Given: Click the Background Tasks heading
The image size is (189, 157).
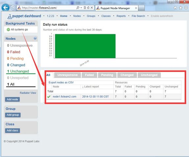Looking at the screenshot, I should coord(20,23).
